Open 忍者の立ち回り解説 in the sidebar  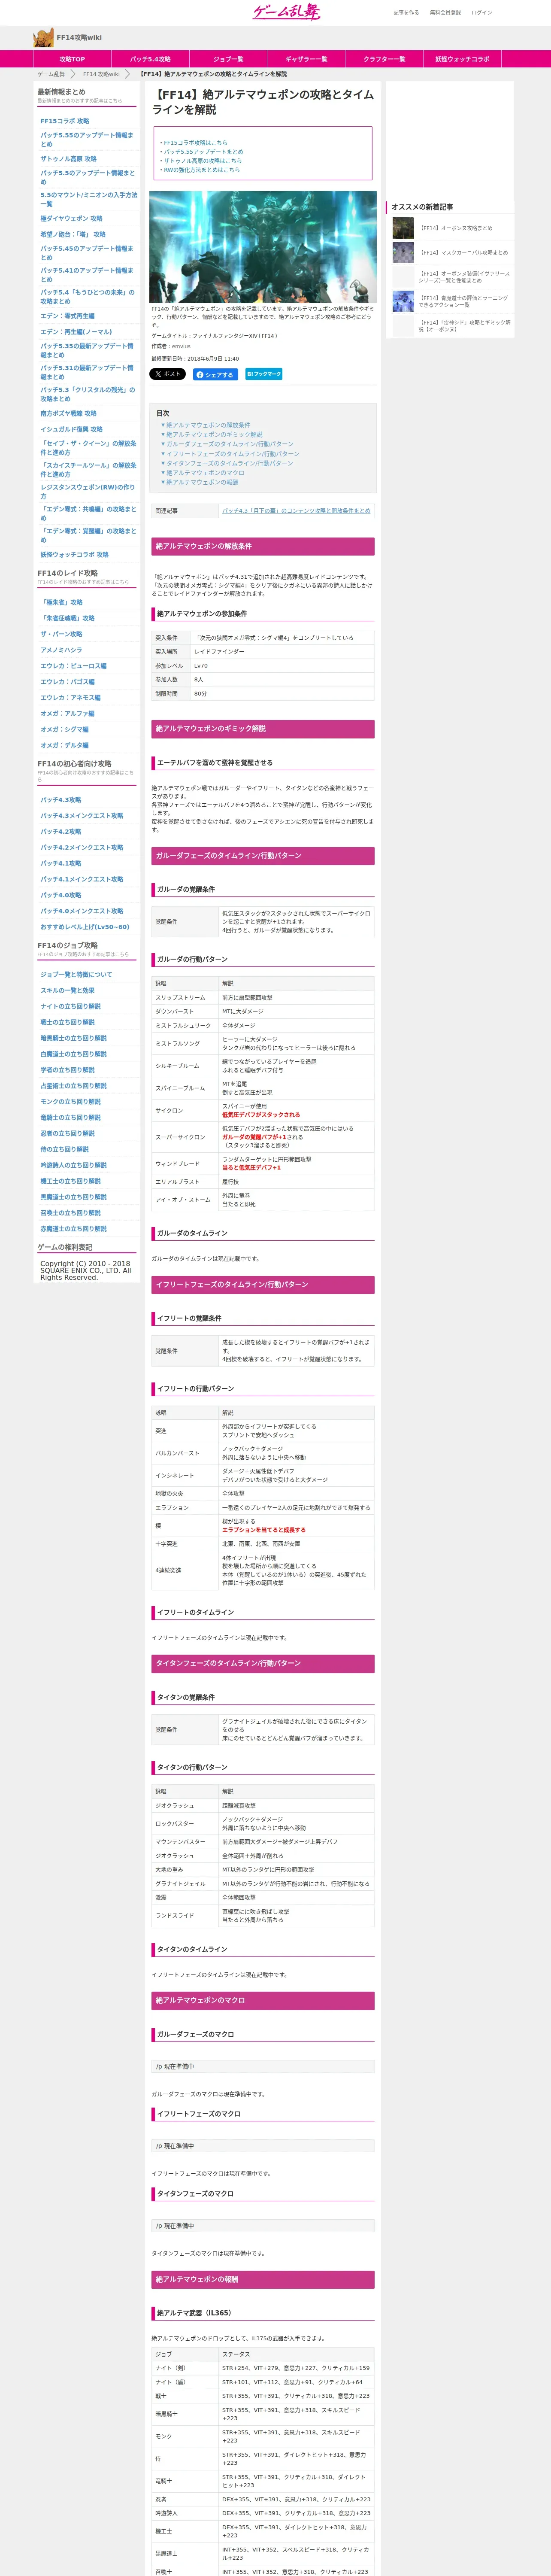tap(67, 1134)
